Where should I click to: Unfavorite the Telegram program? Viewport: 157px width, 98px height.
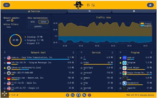pyautogui.click(x=120, y=63)
